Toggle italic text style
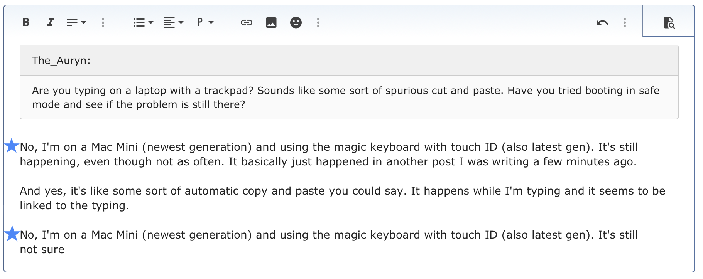This screenshot has width=703, height=279. pos(50,22)
